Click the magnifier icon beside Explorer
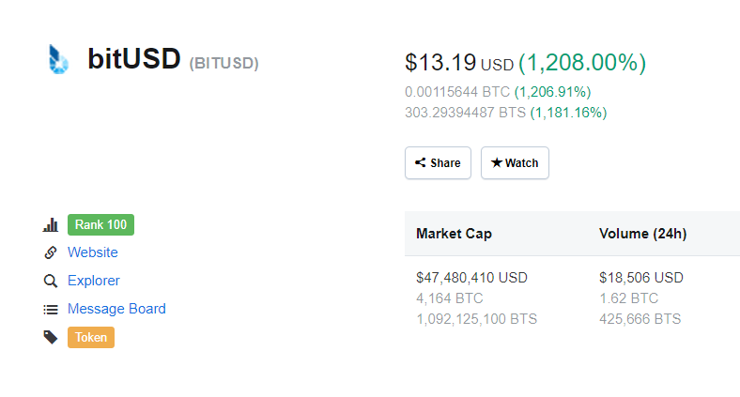 pos(51,281)
